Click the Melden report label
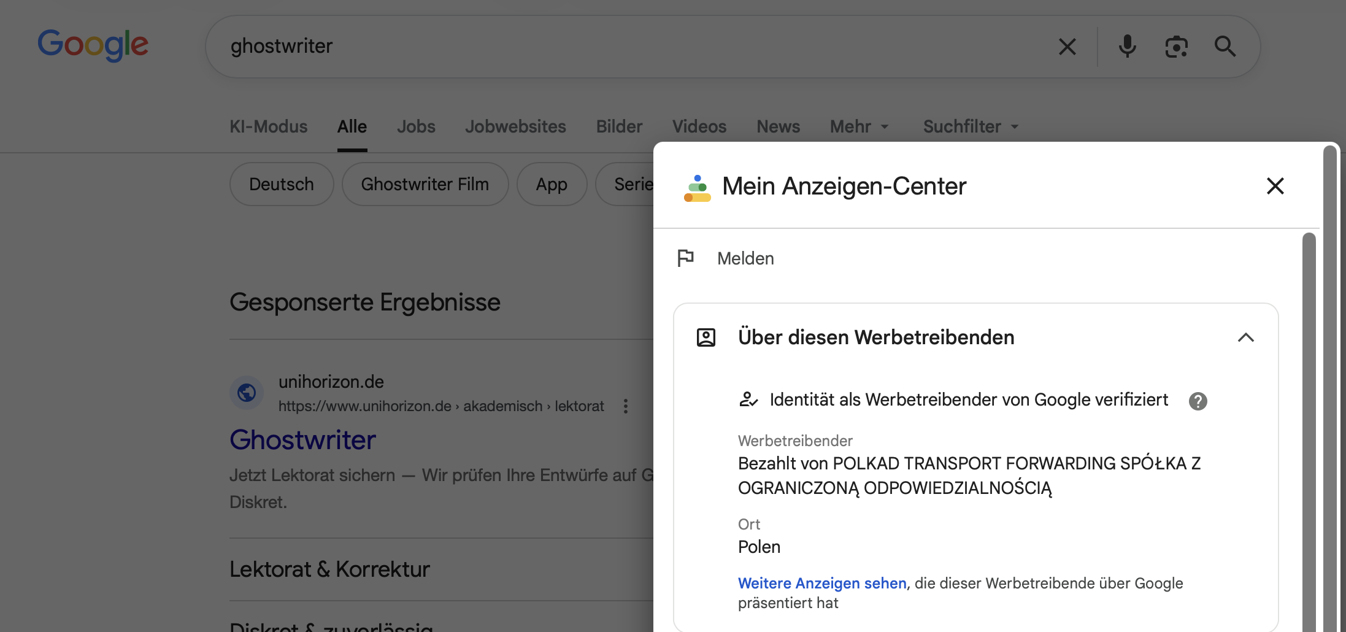This screenshot has width=1346, height=632. pos(745,258)
